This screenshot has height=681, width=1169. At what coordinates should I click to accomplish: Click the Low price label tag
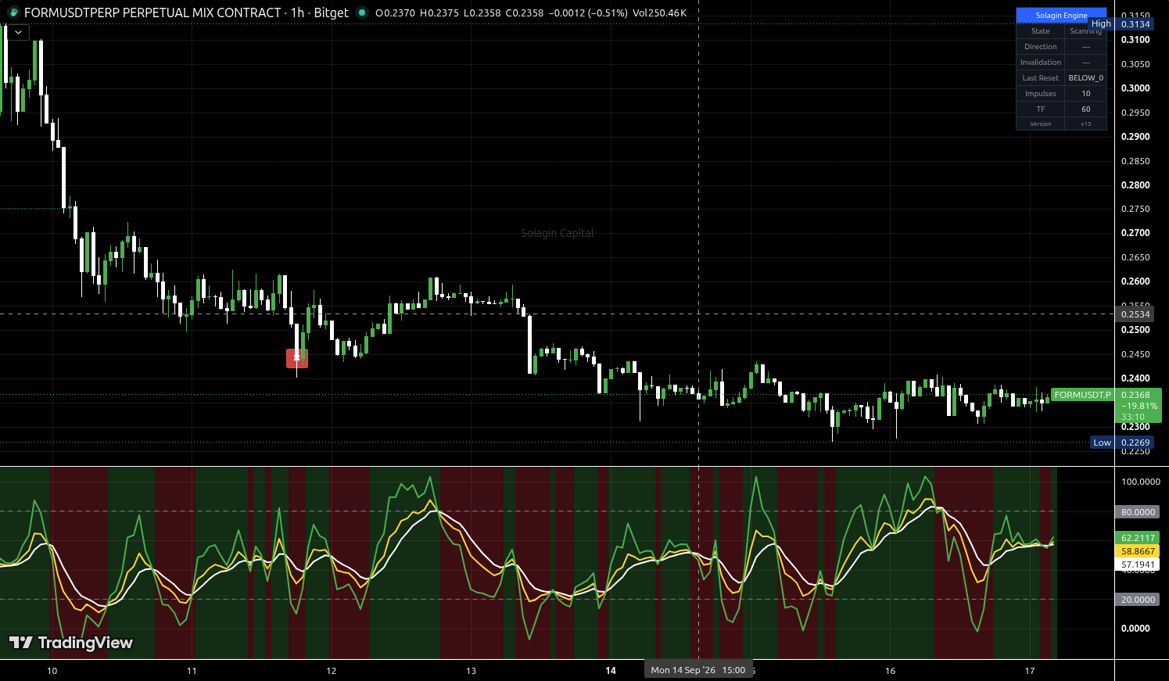point(1102,443)
